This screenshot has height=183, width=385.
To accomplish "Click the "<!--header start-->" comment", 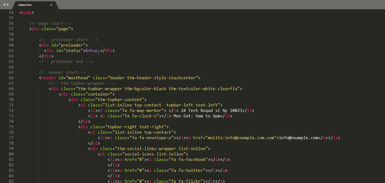I will pos(62,72).
